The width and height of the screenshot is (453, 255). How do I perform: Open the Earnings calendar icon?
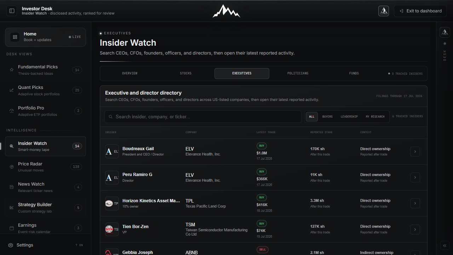pyautogui.click(x=12, y=228)
